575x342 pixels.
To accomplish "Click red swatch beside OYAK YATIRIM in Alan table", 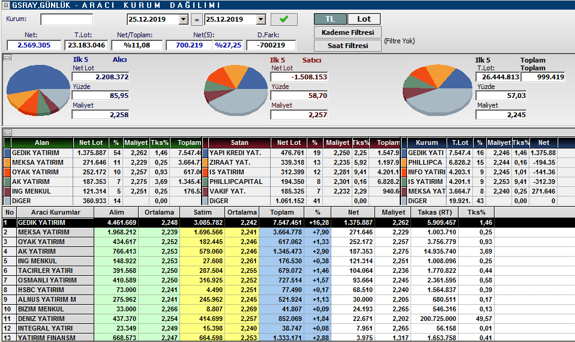I will 7,172.
